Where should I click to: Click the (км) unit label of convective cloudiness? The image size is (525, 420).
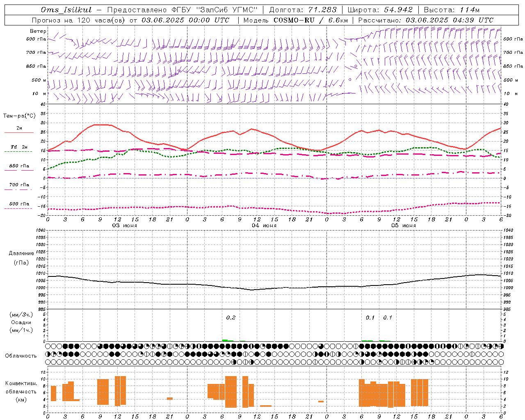tap(21, 399)
